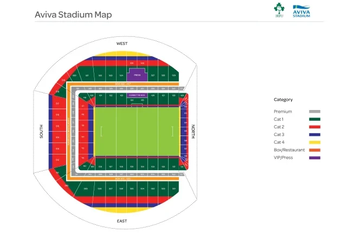The width and height of the screenshot is (347, 233).
Task: Click the IRFU shamrock logo
Action: [x=279, y=11]
